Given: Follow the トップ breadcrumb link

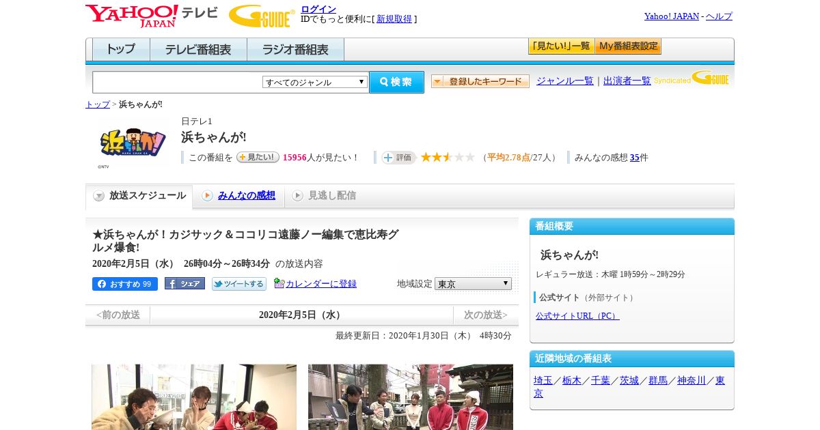Looking at the screenshot, I should coord(98,104).
